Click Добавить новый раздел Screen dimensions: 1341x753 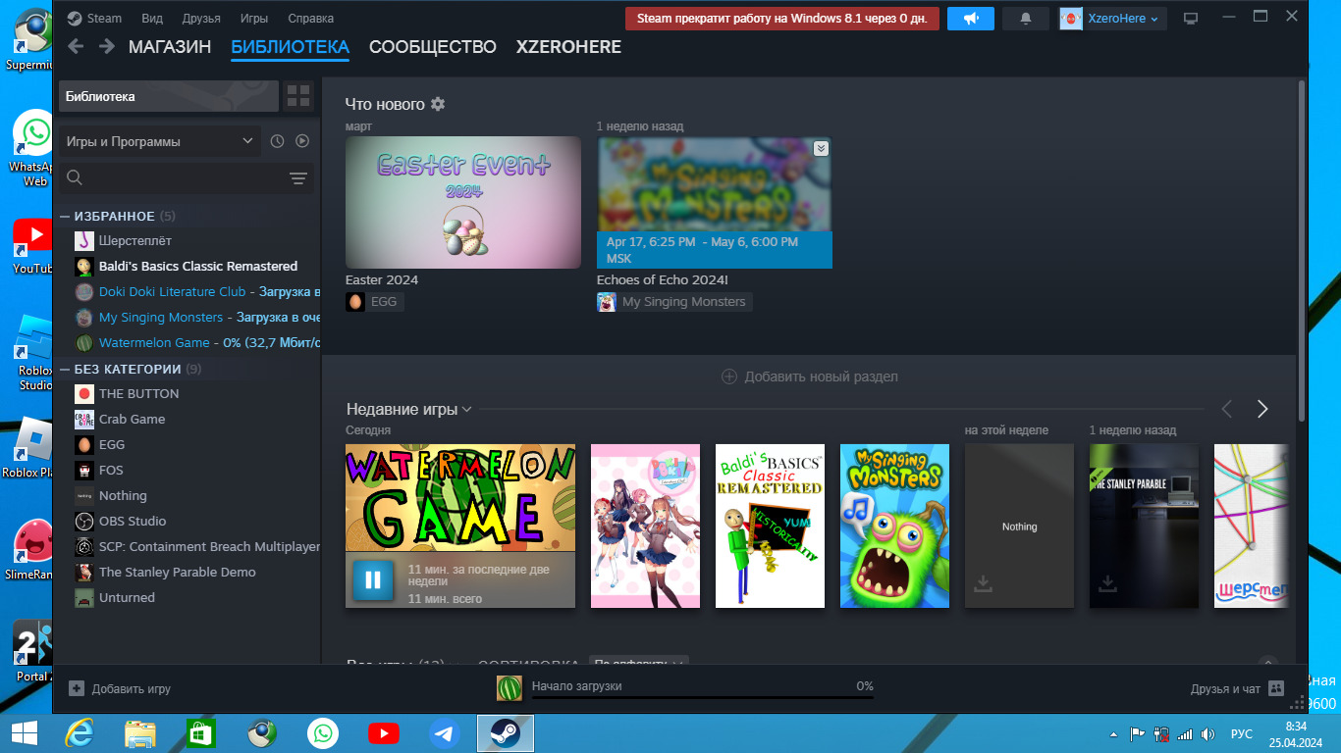coord(810,376)
